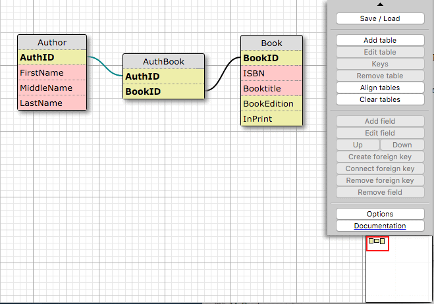Collapse the side panel with the up arrow

coord(380,5)
